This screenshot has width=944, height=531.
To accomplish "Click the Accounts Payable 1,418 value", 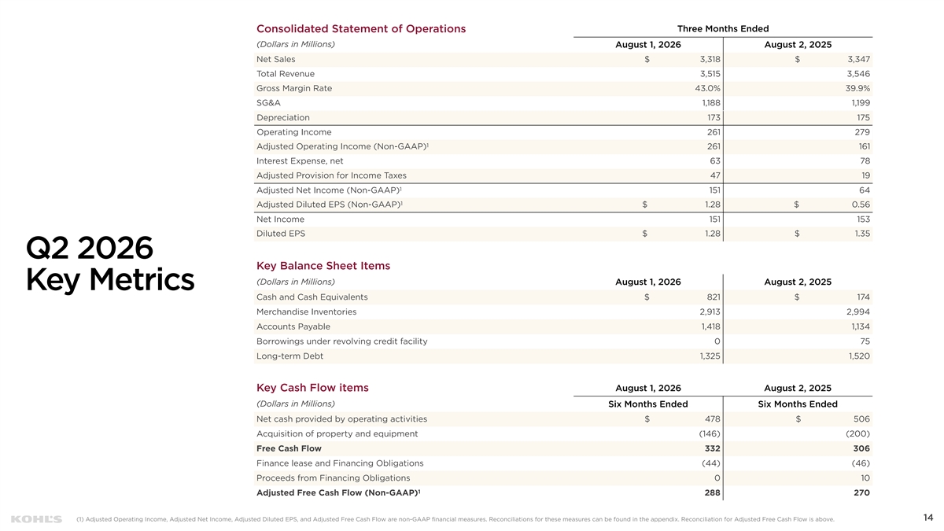I will click(x=708, y=326).
